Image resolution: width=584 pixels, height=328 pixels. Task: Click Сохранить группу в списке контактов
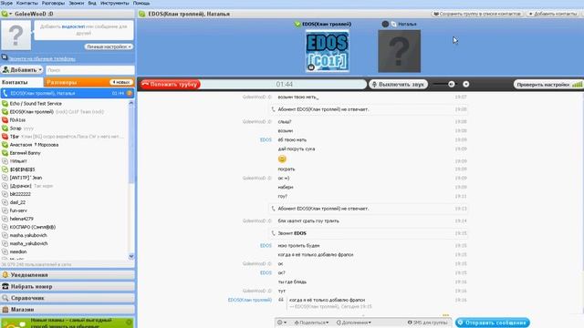coord(477,14)
